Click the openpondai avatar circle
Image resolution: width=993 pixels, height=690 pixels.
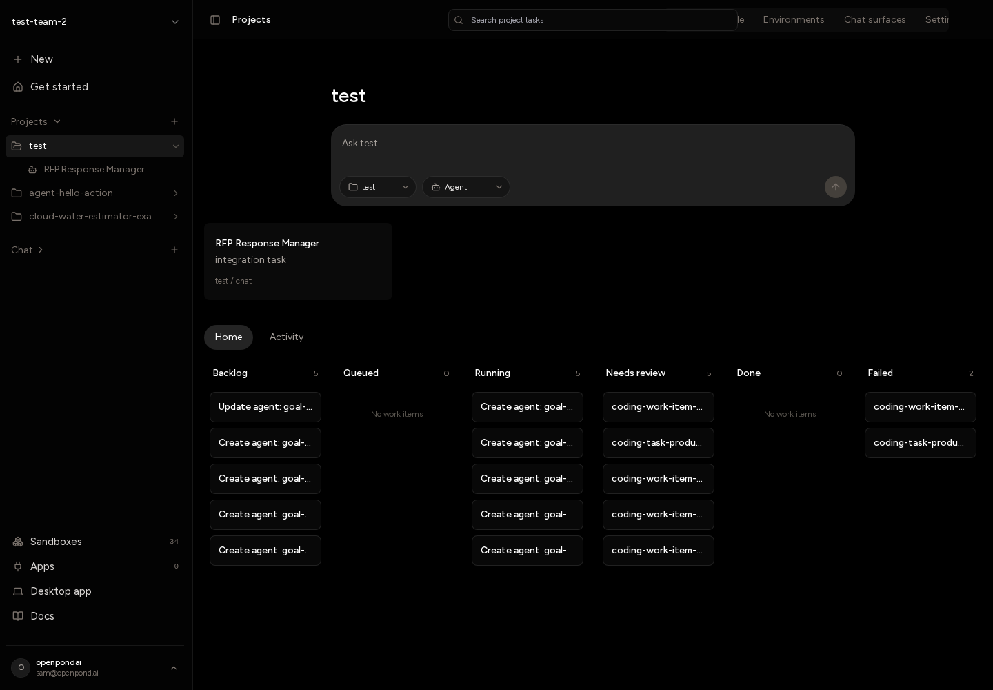point(21,667)
